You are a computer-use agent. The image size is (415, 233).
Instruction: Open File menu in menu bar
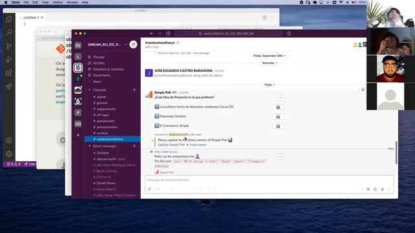pyautogui.click(x=26, y=2)
